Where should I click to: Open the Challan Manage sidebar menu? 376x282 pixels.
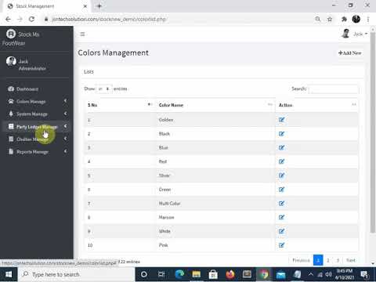[x=37, y=139]
